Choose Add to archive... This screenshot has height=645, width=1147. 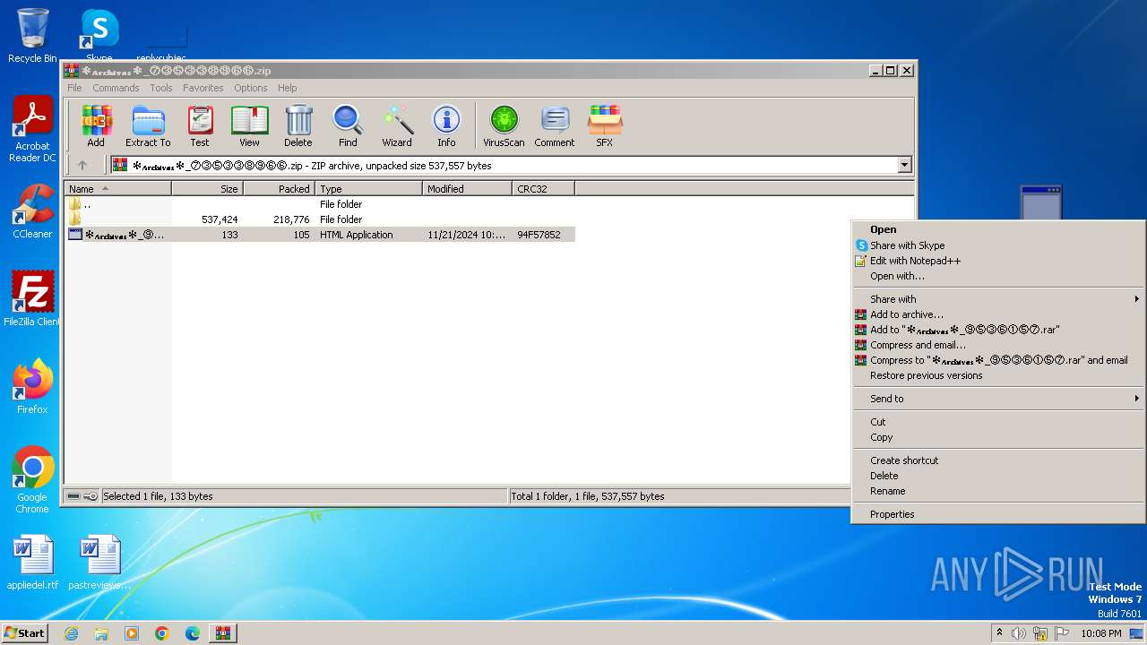(x=998, y=314)
